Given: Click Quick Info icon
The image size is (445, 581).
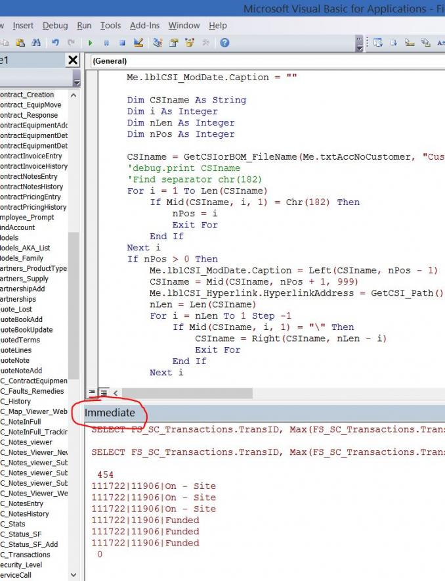Looking at the screenshot, I should (x=410, y=43).
